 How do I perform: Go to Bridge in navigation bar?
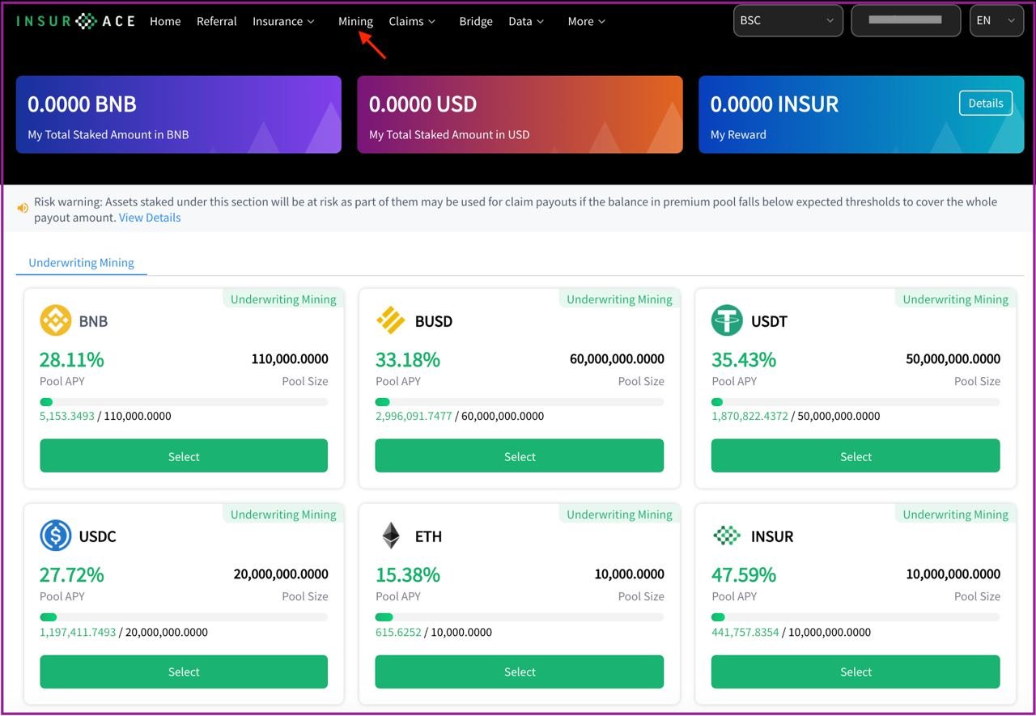point(476,22)
